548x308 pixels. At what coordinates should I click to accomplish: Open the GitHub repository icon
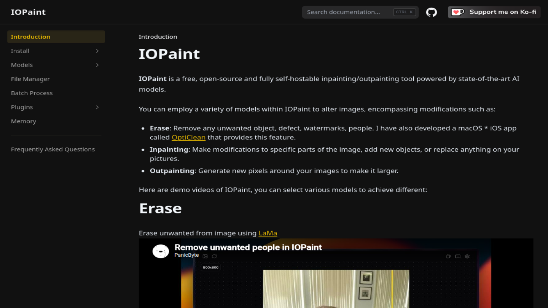coord(432,12)
